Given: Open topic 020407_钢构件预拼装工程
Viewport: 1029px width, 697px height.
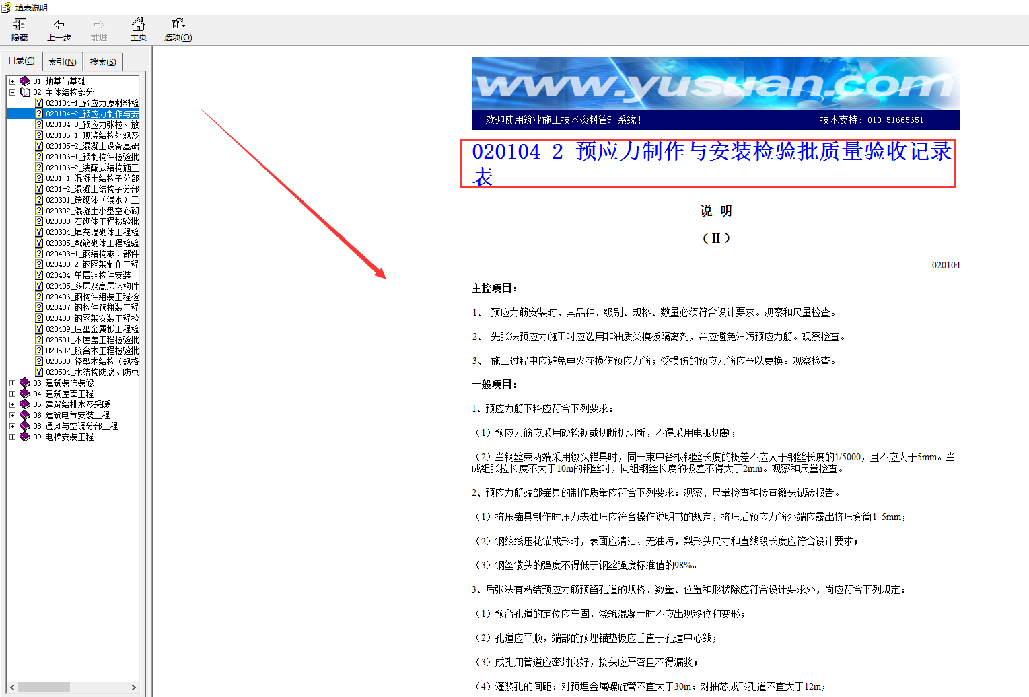Looking at the screenshot, I should [92, 307].
